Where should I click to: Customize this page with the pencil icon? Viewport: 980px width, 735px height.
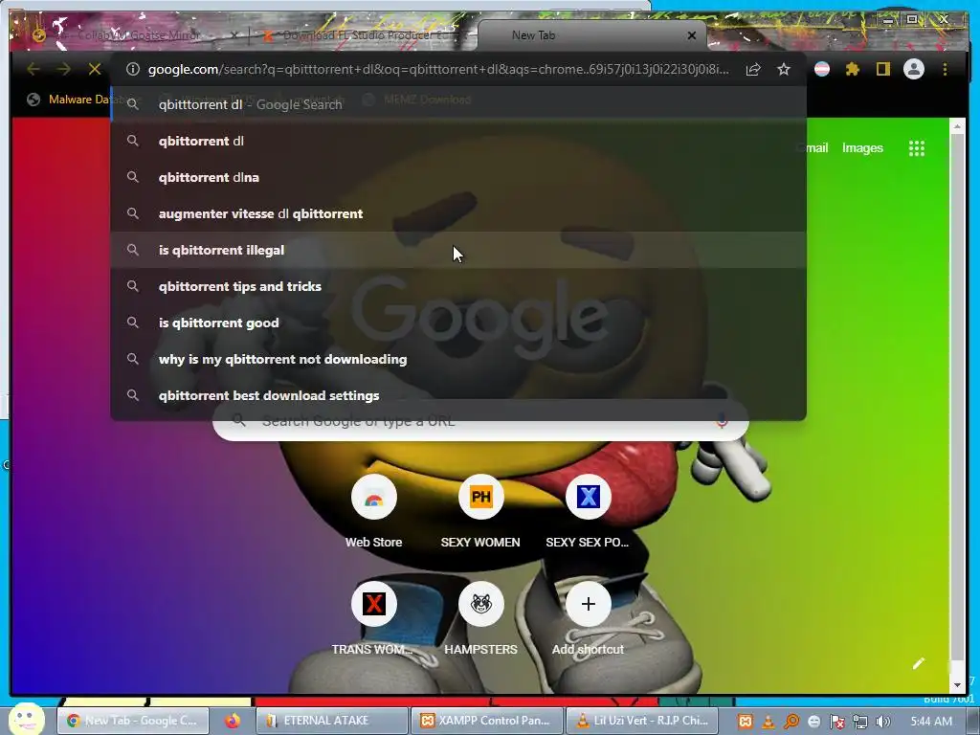pyautogui.click(x=918, y=664)
